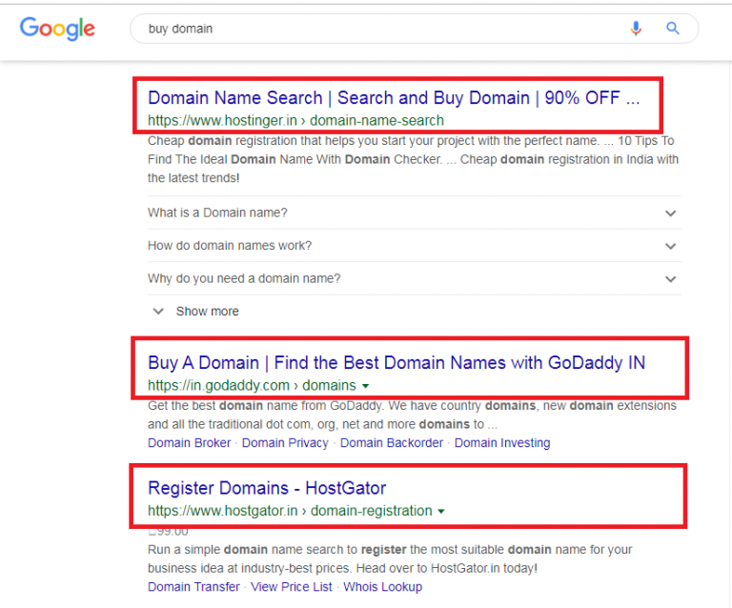
Task: Open 'Domain Backorder' sitelink
Action: [x=391, y=443]
